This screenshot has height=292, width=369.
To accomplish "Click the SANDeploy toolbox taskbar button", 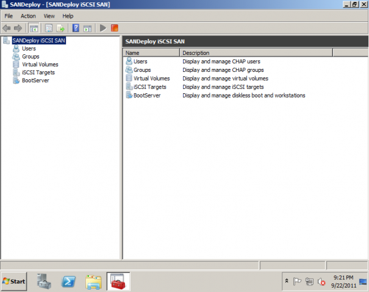I will click(118, 282).
